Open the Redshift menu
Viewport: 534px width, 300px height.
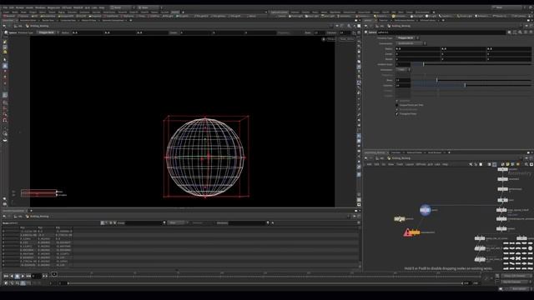(x=78, y=7)
